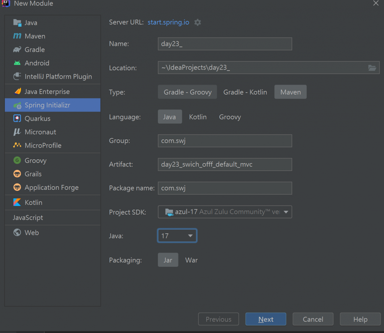Click the Name input field
This screenshot has width=384, height=333.
pyautogui.click(x=225, y=44)
